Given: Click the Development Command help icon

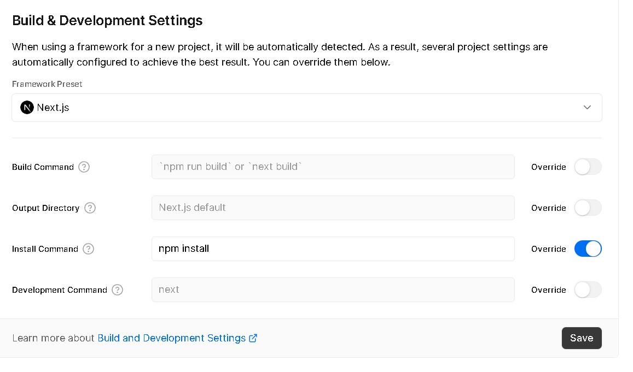Looking at the screenshot, I should [x=117, y=290].
